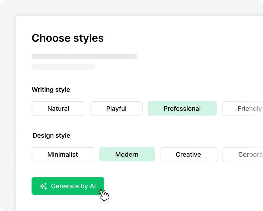263x211 pixels.
Task: Select the Minimalist design style
Action: [x=63, y=154]
